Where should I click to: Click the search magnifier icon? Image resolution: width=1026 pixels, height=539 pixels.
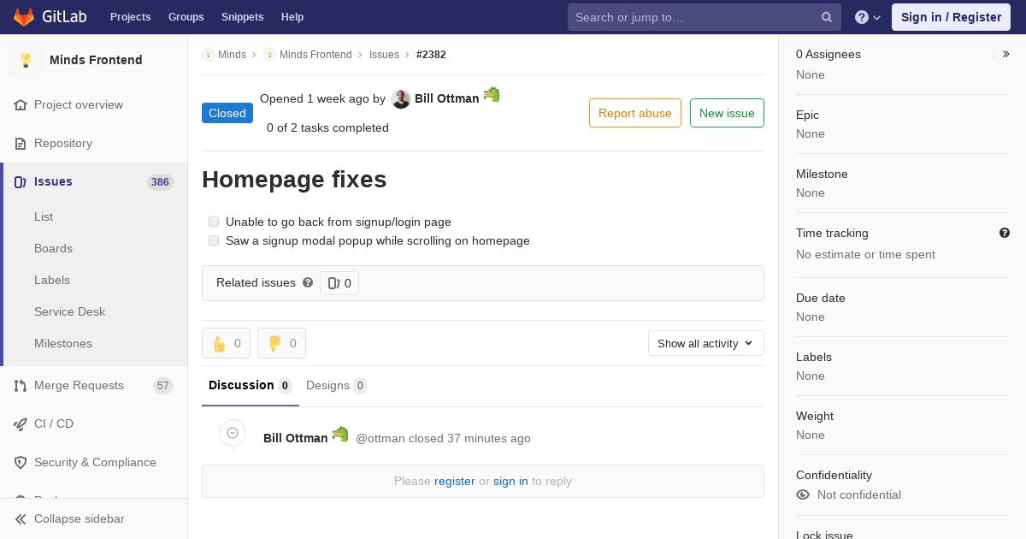(x=827, y=17)
